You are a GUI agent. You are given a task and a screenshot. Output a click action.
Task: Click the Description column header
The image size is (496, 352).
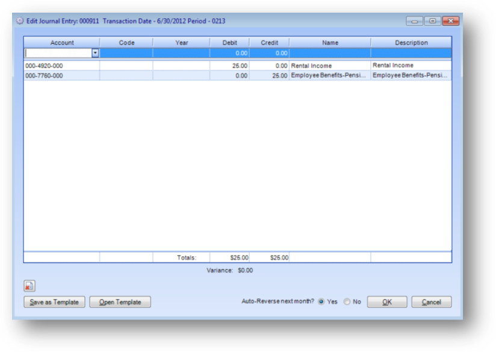tap(411, 42)
